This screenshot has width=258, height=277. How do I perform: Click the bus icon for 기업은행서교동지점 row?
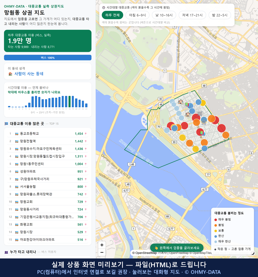click(x=17, y=217)
